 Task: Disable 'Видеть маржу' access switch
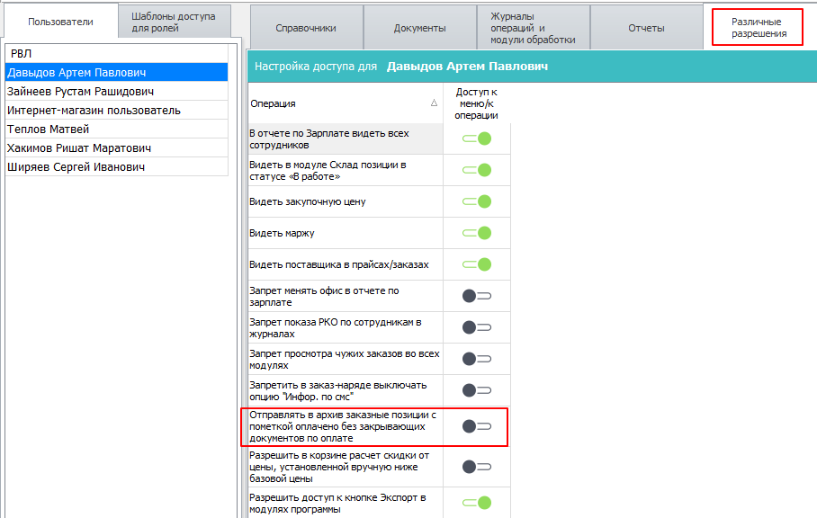(x=477, y=233)
